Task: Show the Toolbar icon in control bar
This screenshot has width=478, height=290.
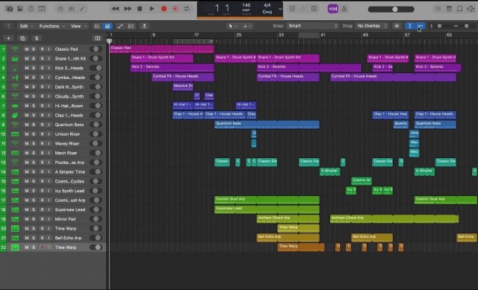Action: pyautogui.click(x=42, y=9)
